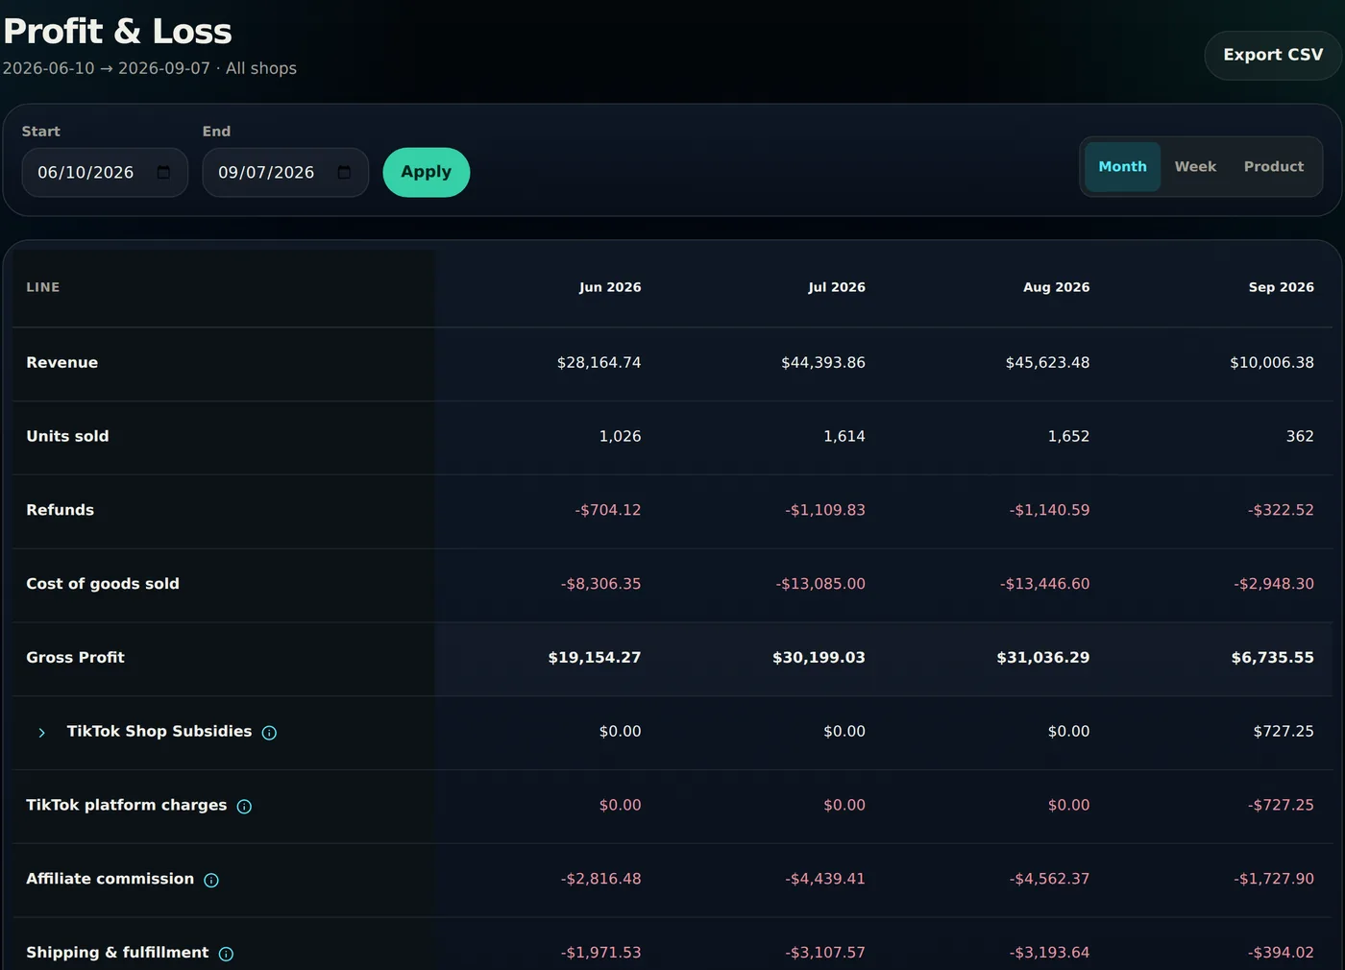Click June refunds value -$704.12
Screen dimensions: 1345x970
pos(607,510)
